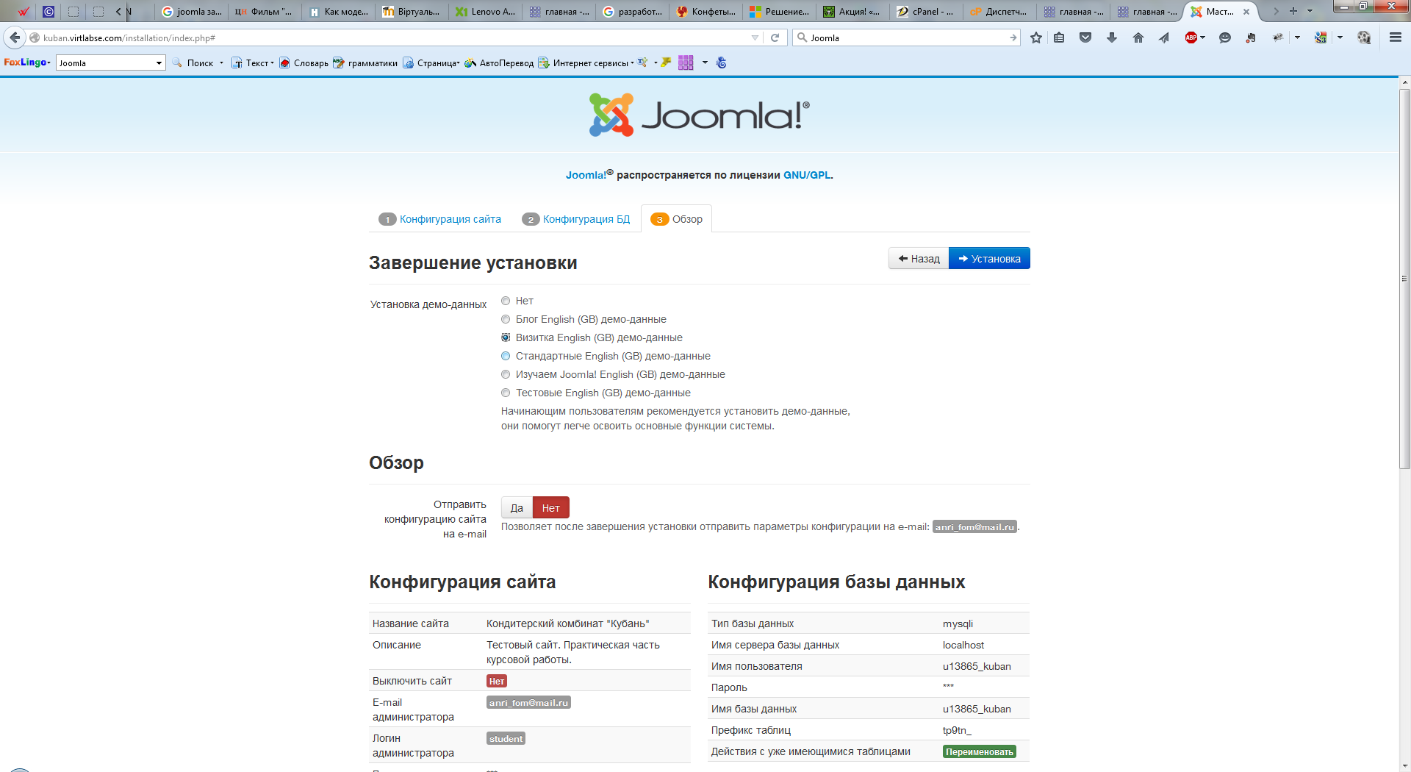Expand the FoxLingo Joomla combo box

pyautogui.click(x=159, y=63)
